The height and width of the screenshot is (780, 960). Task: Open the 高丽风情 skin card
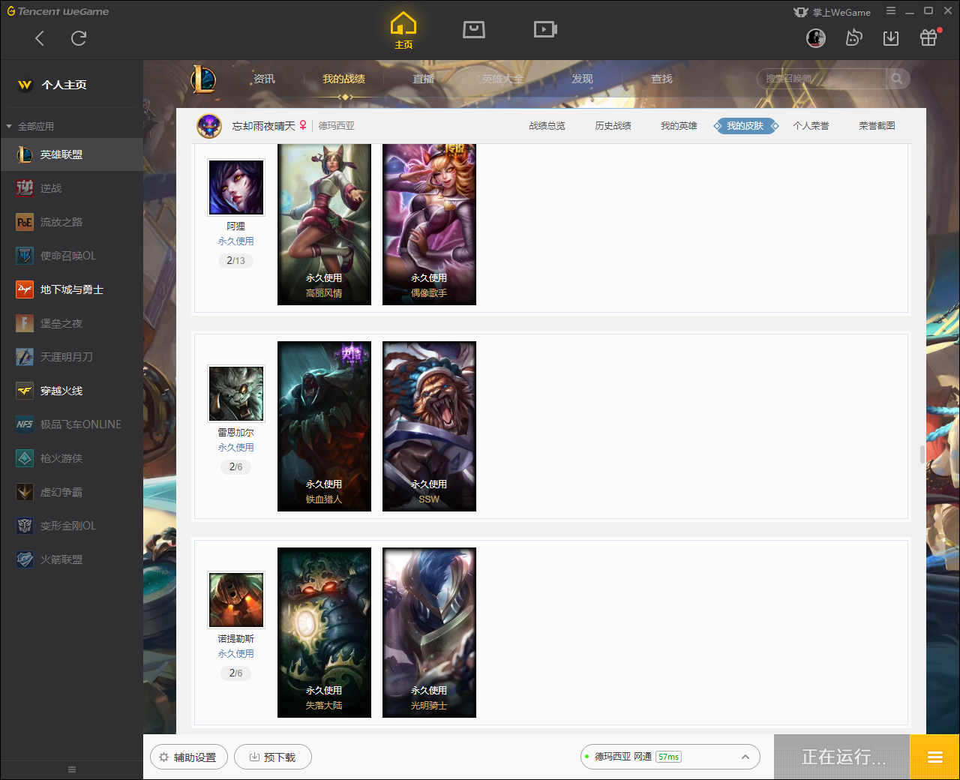[x=324, y=224]
